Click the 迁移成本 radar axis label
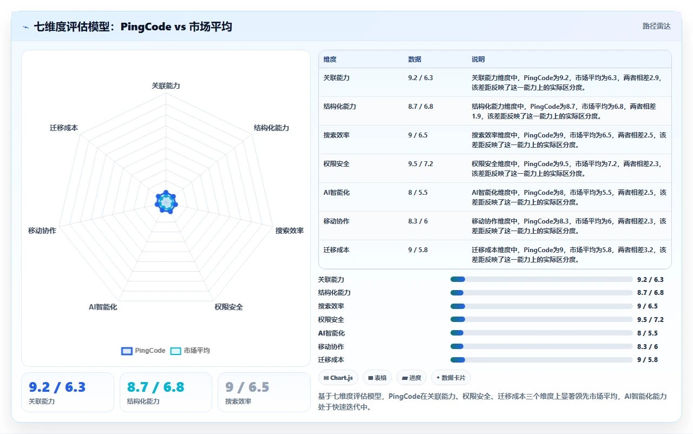This screenshot has width=693, height=434. [x=64, y=128]
